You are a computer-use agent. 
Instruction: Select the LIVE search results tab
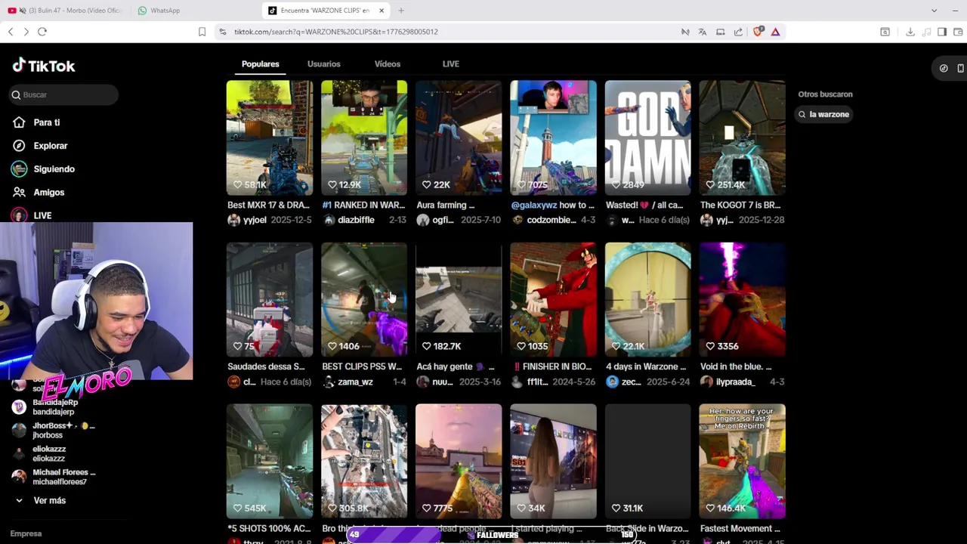(451, 64)
